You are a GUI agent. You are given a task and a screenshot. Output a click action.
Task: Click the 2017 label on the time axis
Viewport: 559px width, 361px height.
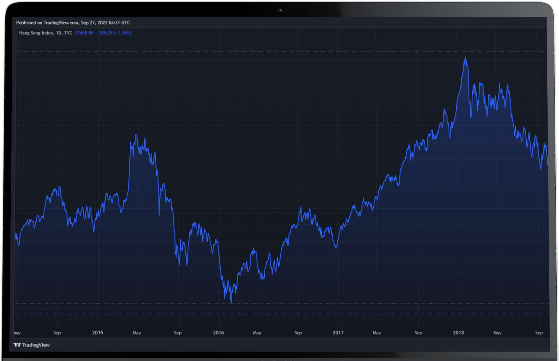point(338,333)
